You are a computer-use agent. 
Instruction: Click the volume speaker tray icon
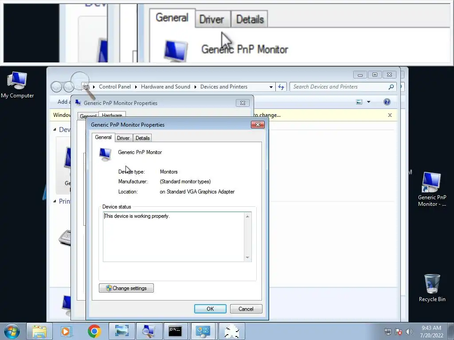(409, 332)
